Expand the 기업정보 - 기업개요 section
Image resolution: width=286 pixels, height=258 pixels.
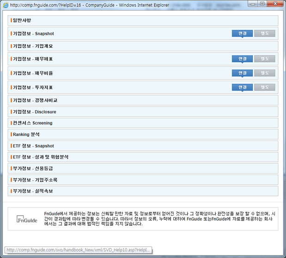click(x=32, y=46)
